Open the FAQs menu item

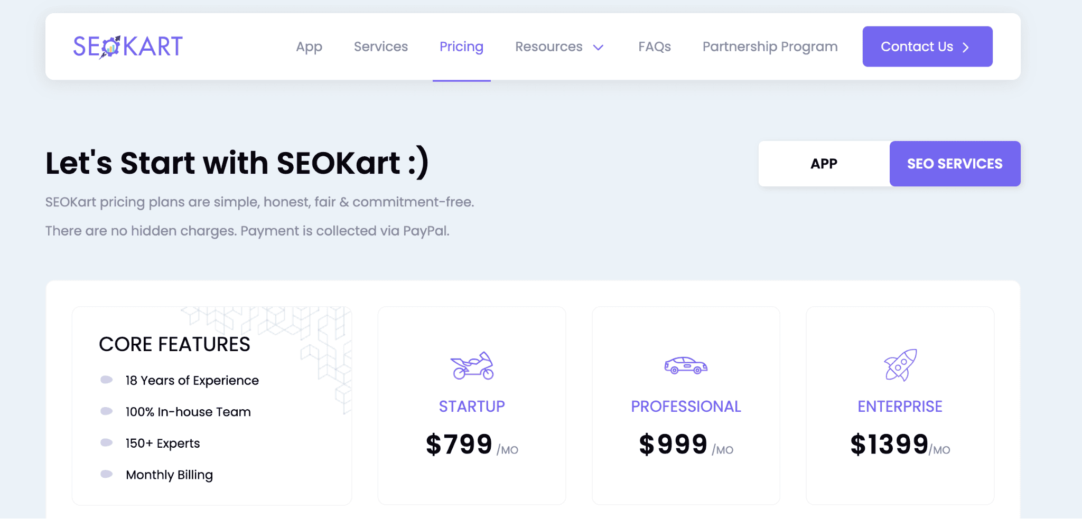[654, 46]
